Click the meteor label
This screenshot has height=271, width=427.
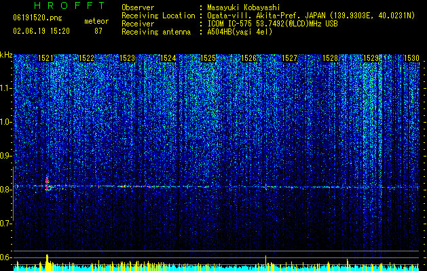coord(96,21)
